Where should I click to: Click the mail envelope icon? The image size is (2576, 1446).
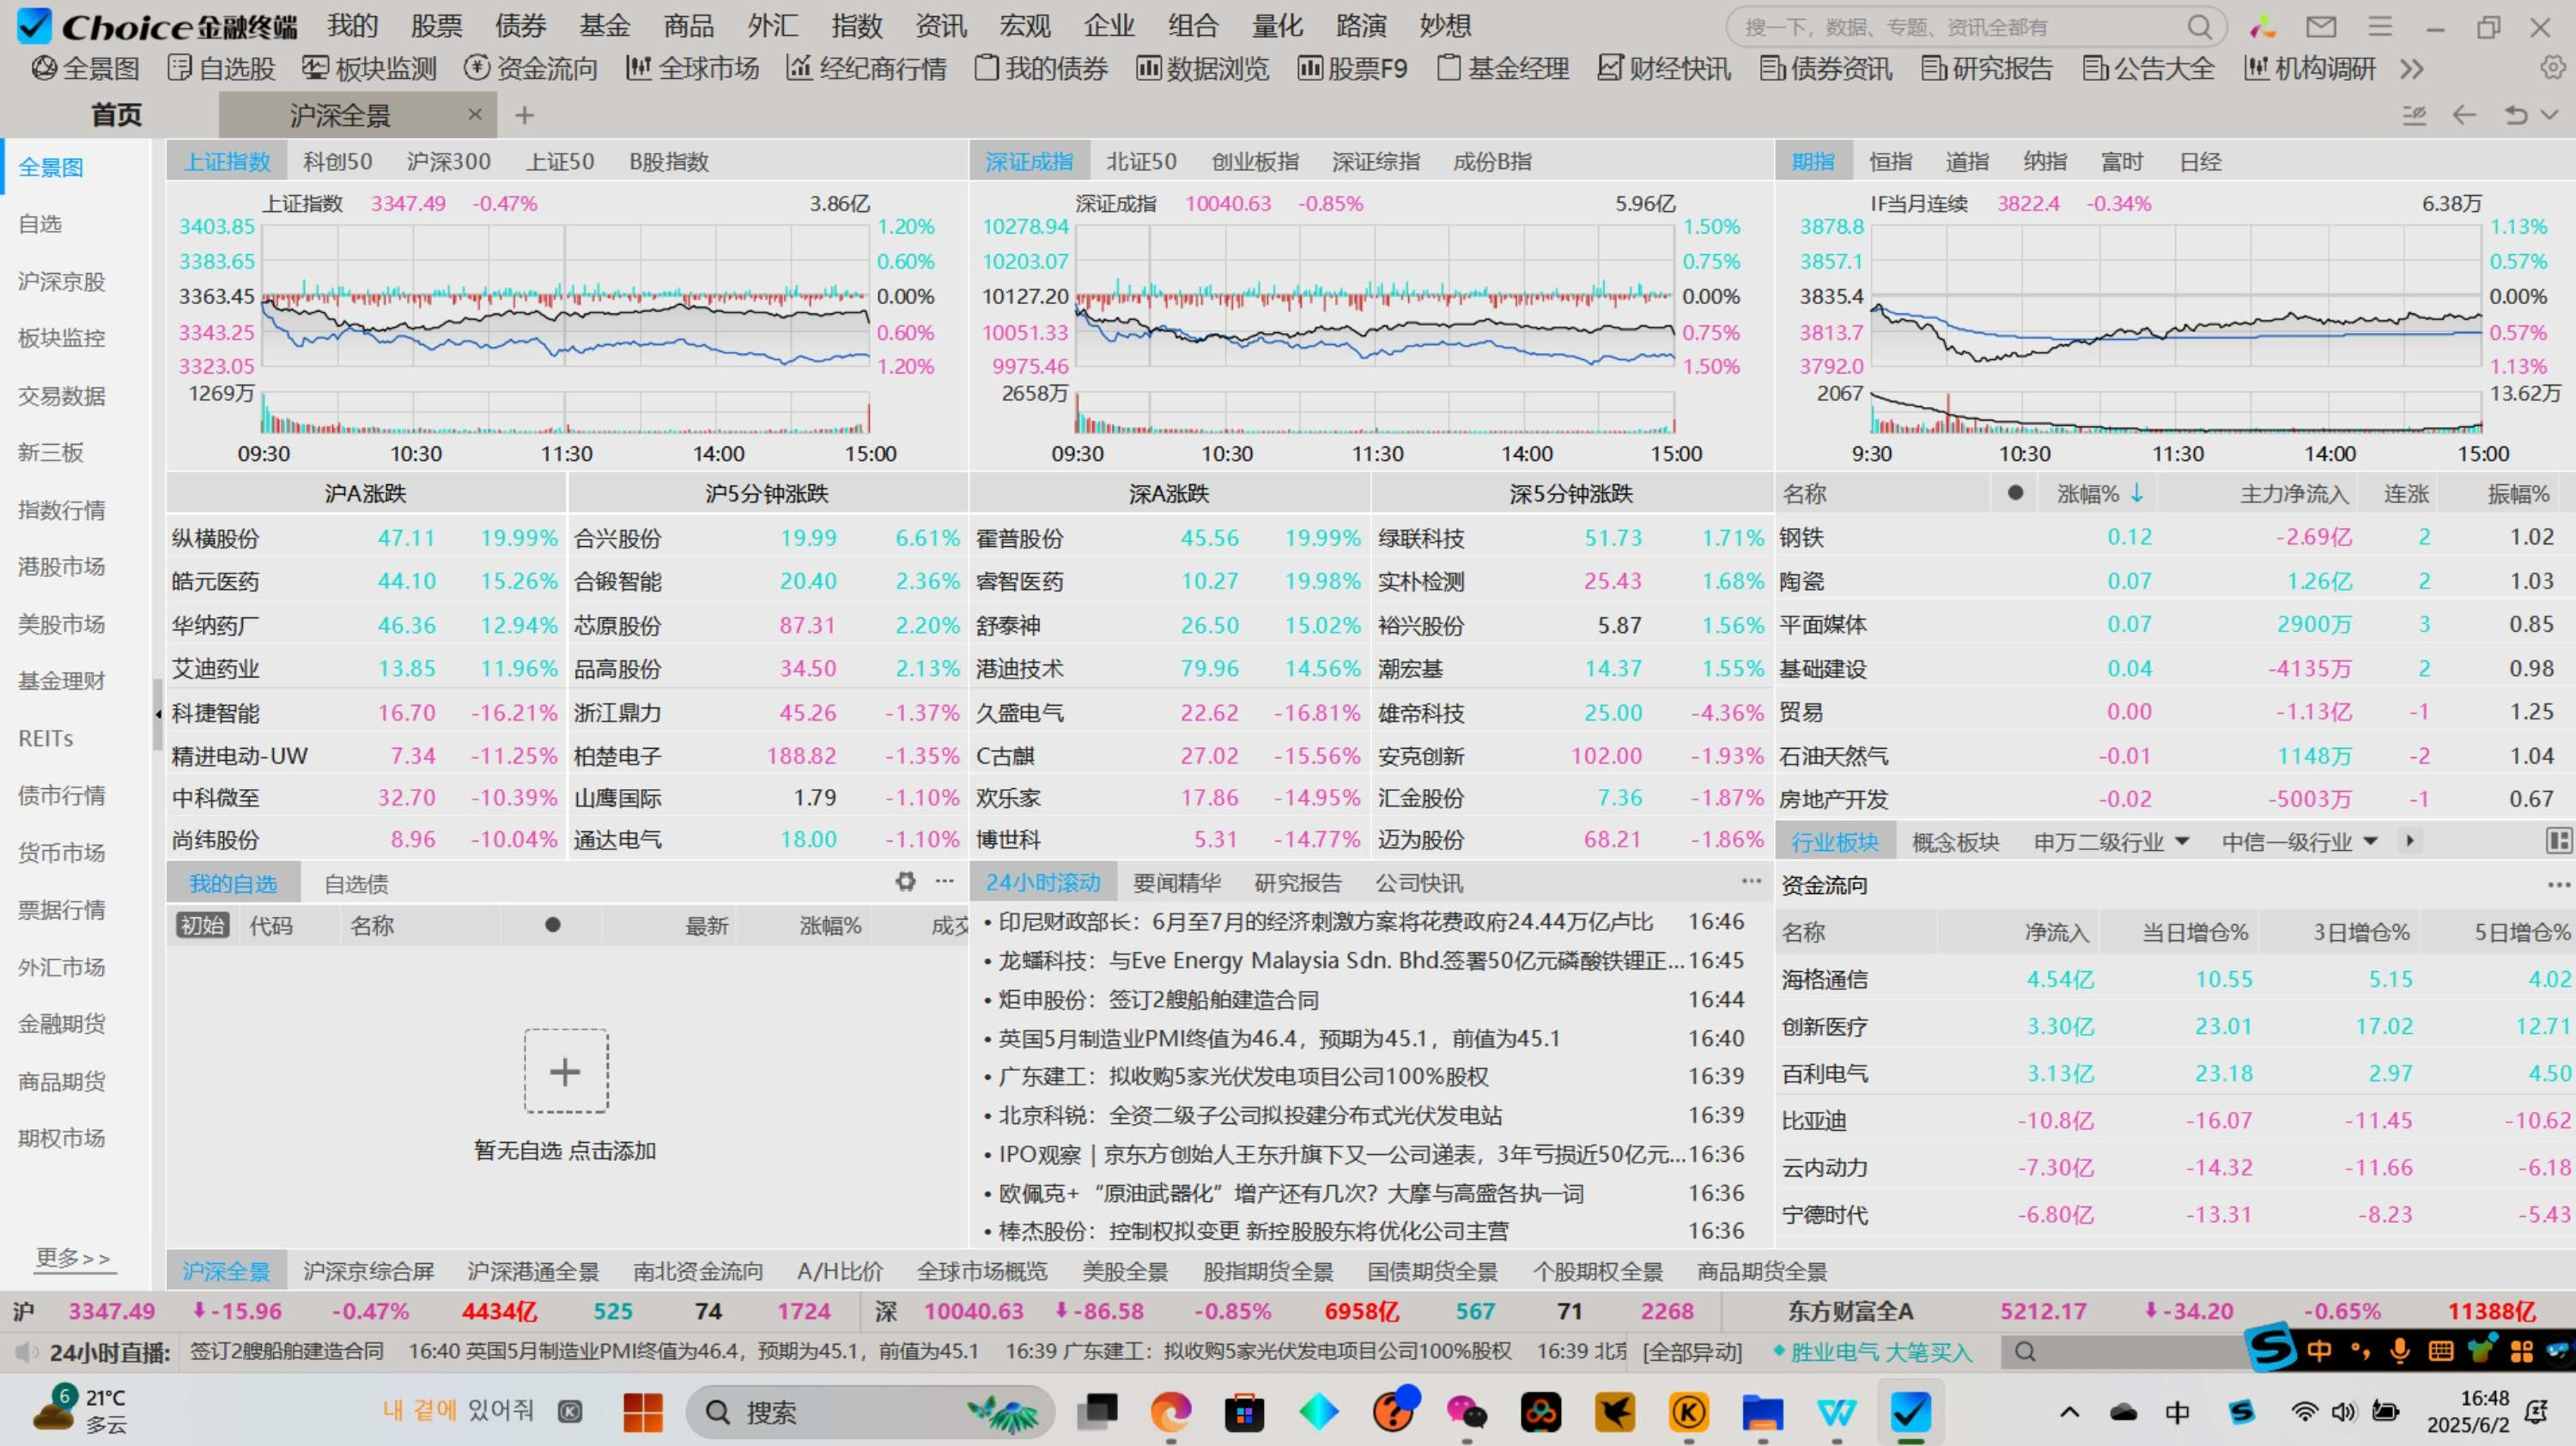(2321, 27)
